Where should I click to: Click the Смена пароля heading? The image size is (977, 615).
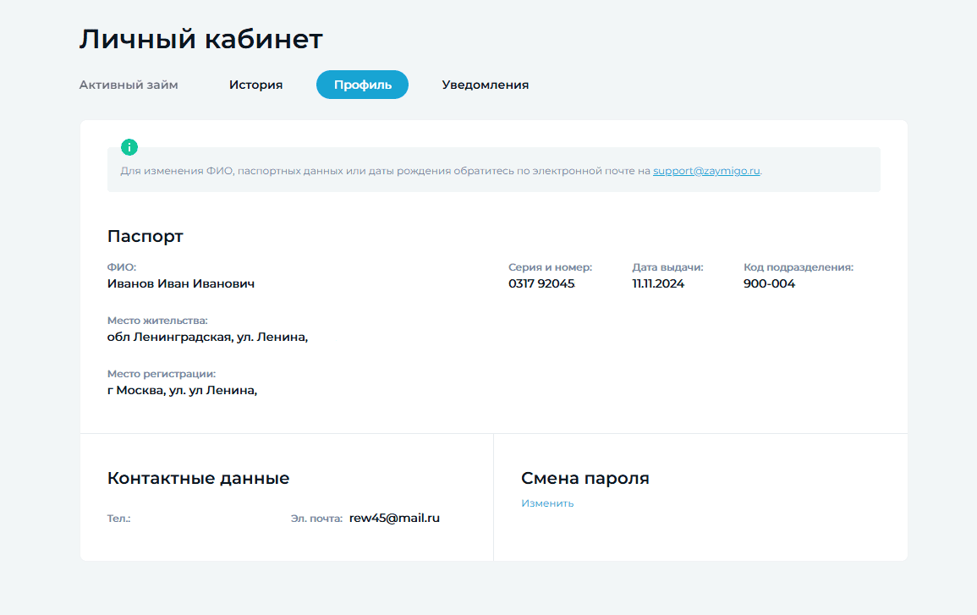[585, 478]
